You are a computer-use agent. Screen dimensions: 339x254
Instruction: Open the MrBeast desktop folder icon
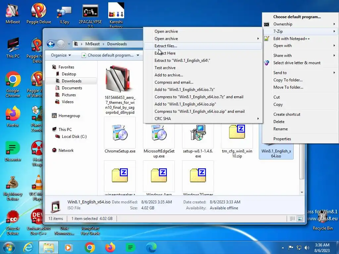(x=13, y=13)
